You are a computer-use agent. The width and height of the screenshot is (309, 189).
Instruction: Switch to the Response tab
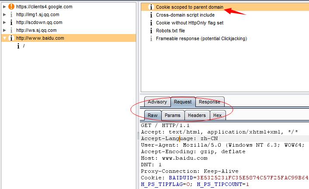click(x=209, y=102)
